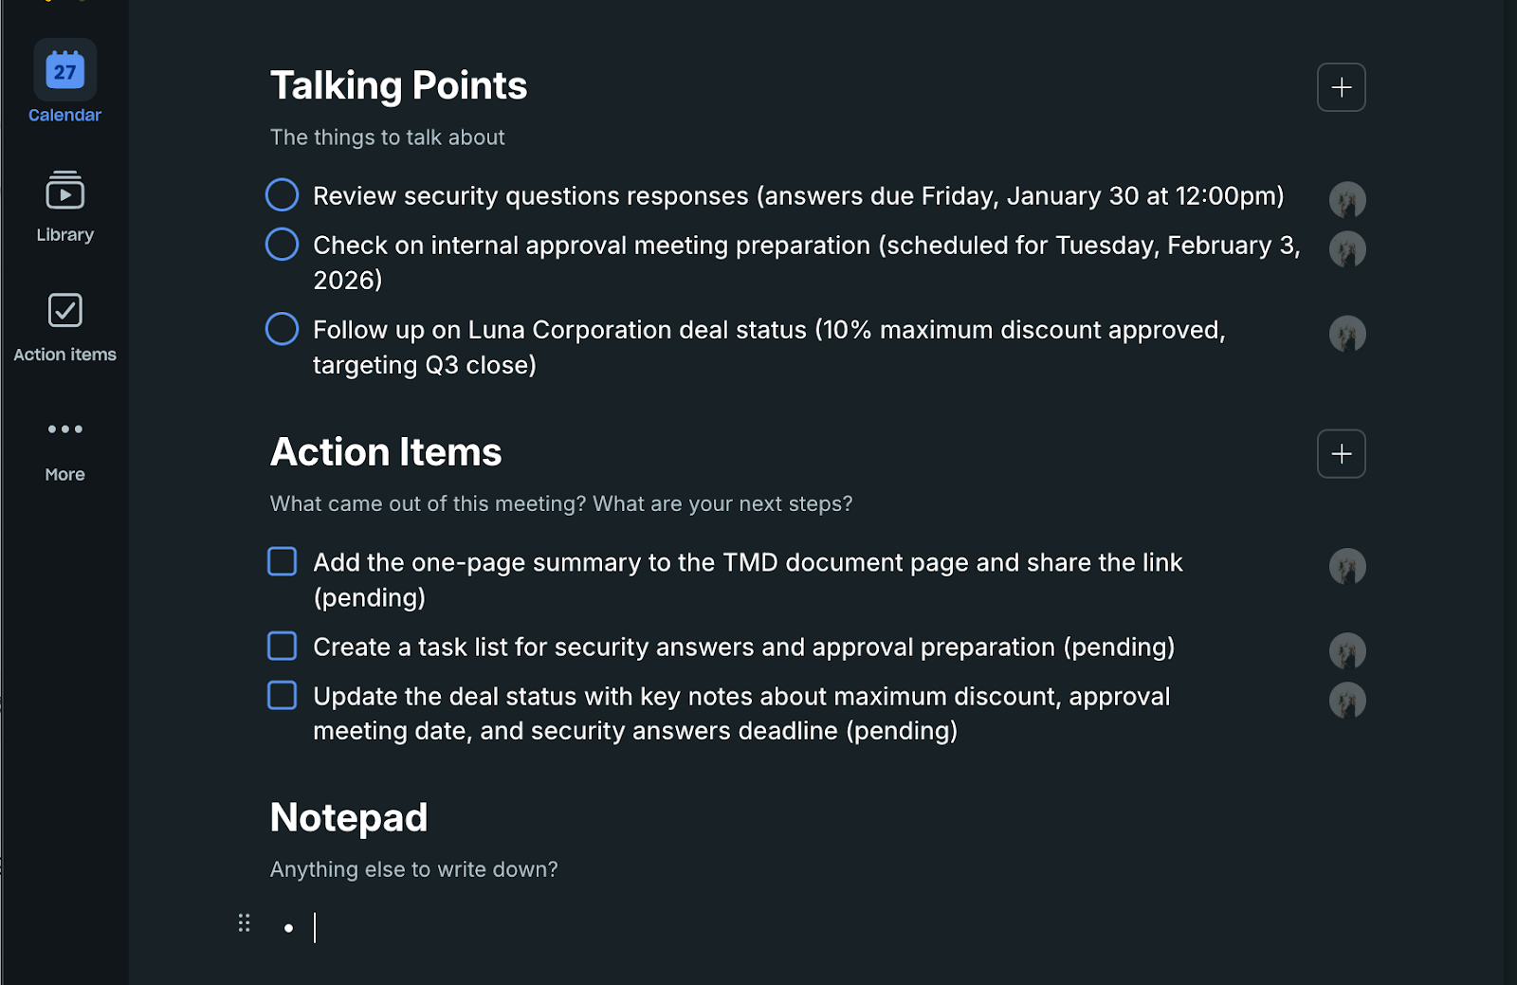This screenshot has height=985, width=1517.
Task: Check the update deal status action item
Action: point(282,696)
